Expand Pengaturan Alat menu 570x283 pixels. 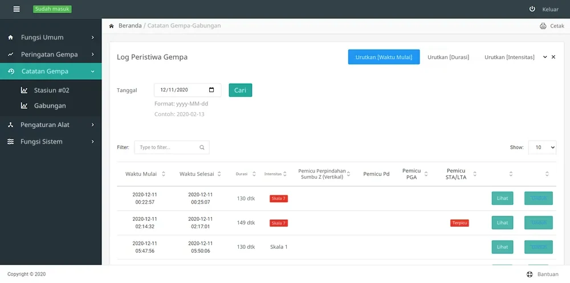pos(93,125)
